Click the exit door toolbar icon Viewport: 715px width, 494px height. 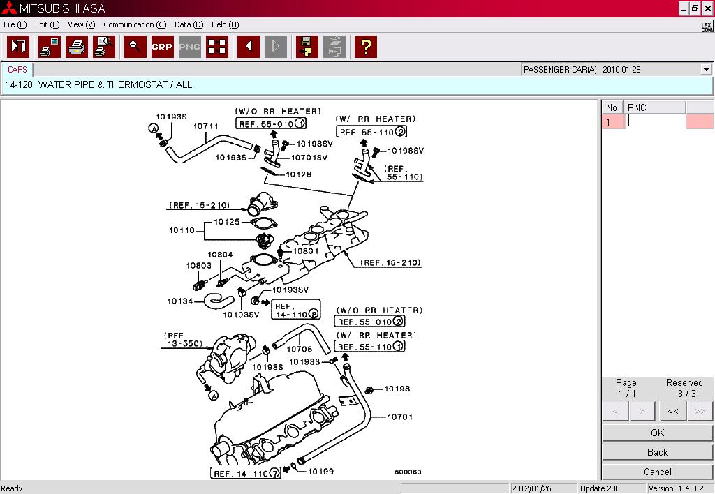(x=18, y=47)
